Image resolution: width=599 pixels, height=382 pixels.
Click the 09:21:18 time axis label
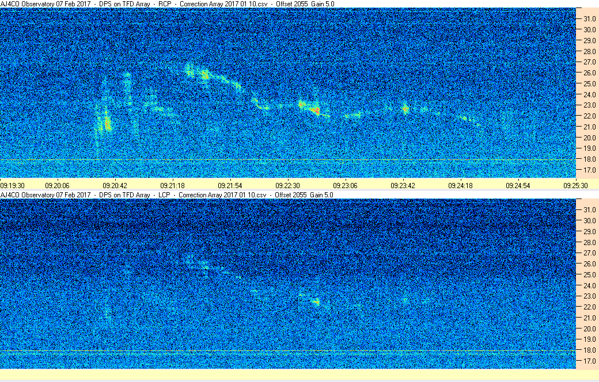click(172, 186)
